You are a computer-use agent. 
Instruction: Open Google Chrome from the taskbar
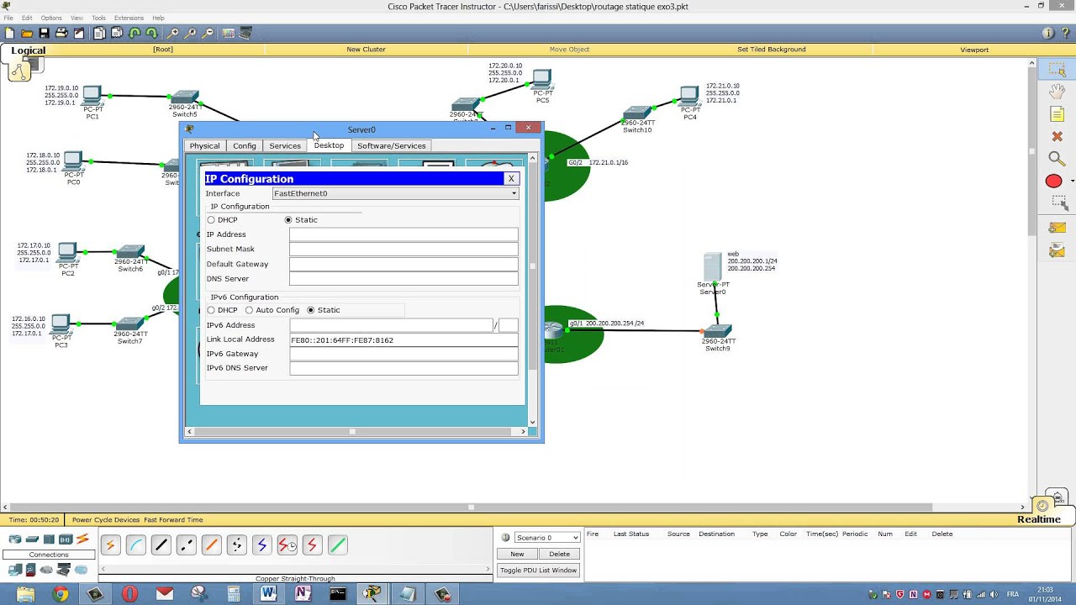point(60,594)
